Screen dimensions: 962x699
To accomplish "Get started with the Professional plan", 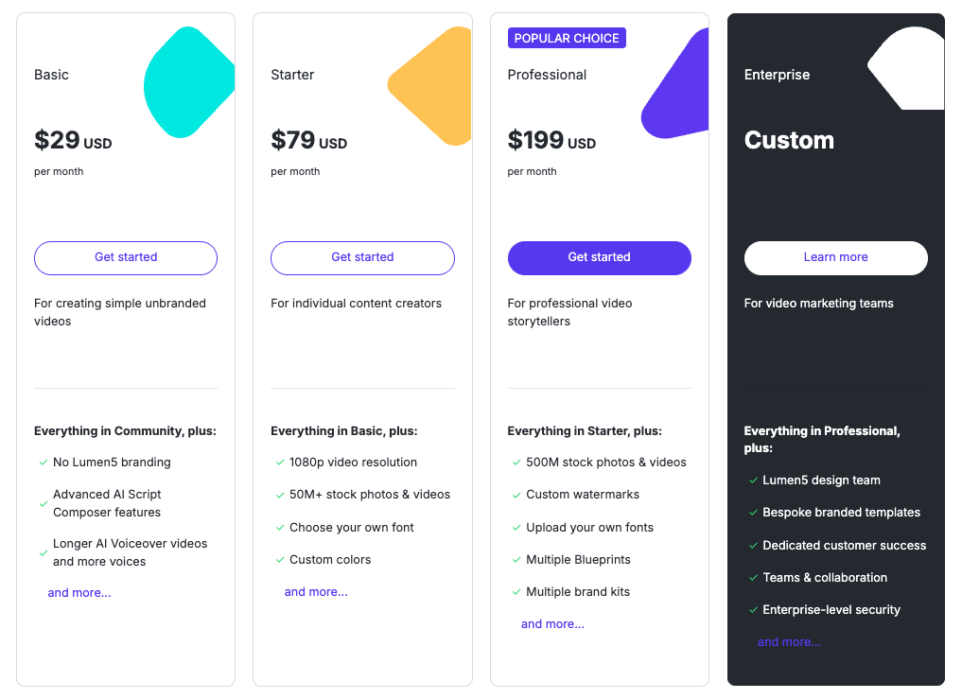I will (x=600, y=258).
